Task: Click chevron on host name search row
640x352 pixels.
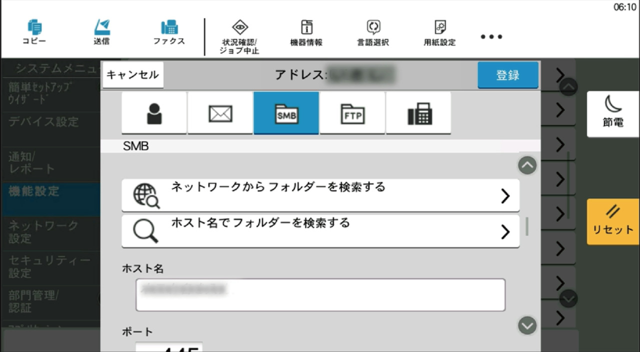Action: pos(505,231)
